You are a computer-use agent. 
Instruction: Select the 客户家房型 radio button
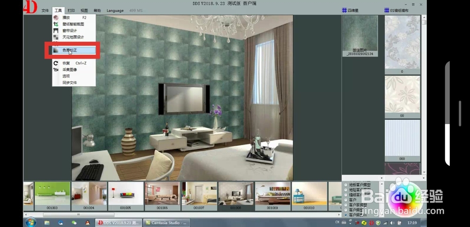click(345, 205)
